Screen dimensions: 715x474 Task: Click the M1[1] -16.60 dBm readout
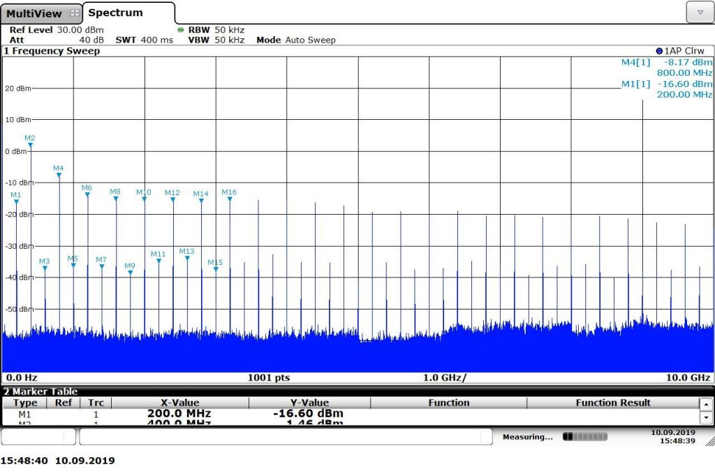pos(667,84)
